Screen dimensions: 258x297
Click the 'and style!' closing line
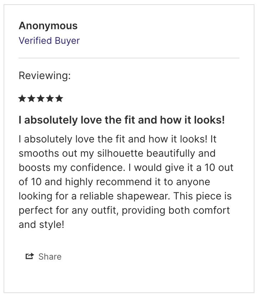click(41, 225)
